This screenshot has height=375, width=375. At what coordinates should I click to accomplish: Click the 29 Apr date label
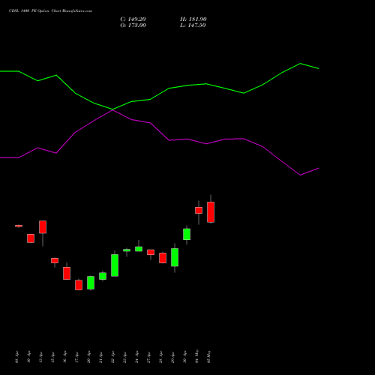click(x=173, y=357)
